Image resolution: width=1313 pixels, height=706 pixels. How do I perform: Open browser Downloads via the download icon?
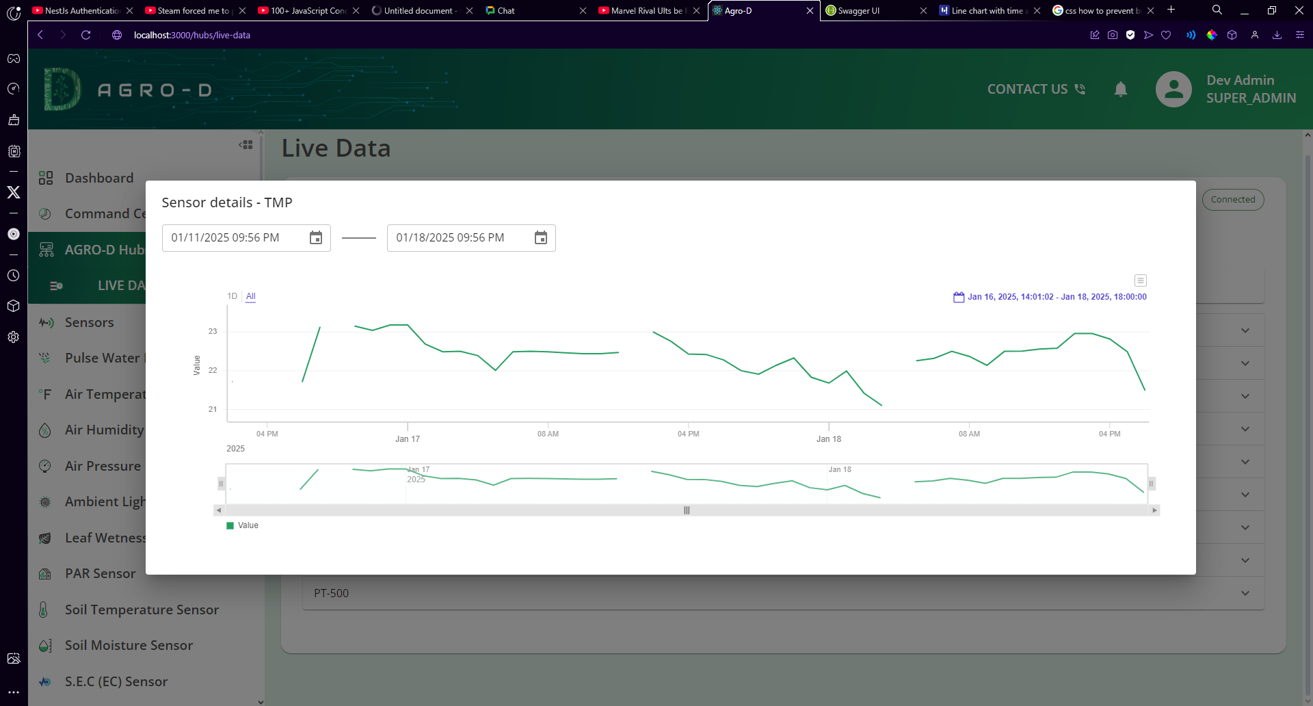tap(1277, 35)
